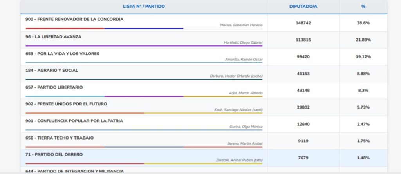Select candidate Amarilla, Ramón Oscar
The width and height of the screenshot is (401, 174).
244,59
